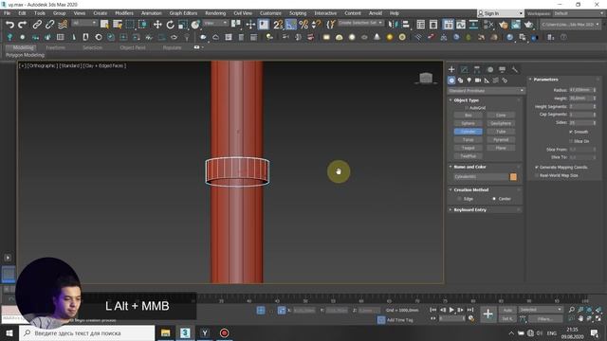Enable the Slice On checkbox

[x=571, y=141]
